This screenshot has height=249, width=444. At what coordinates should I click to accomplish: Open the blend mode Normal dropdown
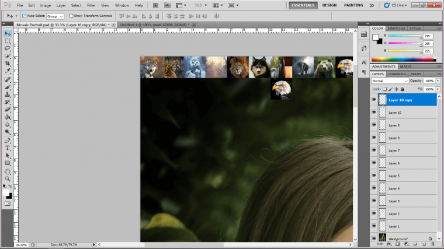(390, 81)
